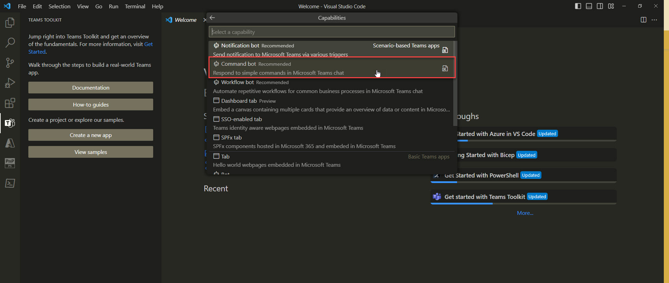Open the Run and Debug view
The image size is (669, 283).
[x=10, y=83]
